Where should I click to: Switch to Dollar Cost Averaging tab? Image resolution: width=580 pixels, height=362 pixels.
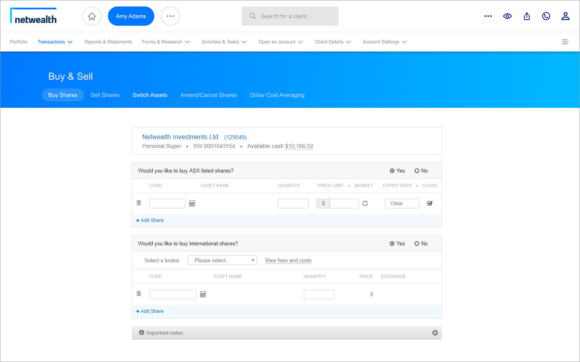[x=277, y=95]
